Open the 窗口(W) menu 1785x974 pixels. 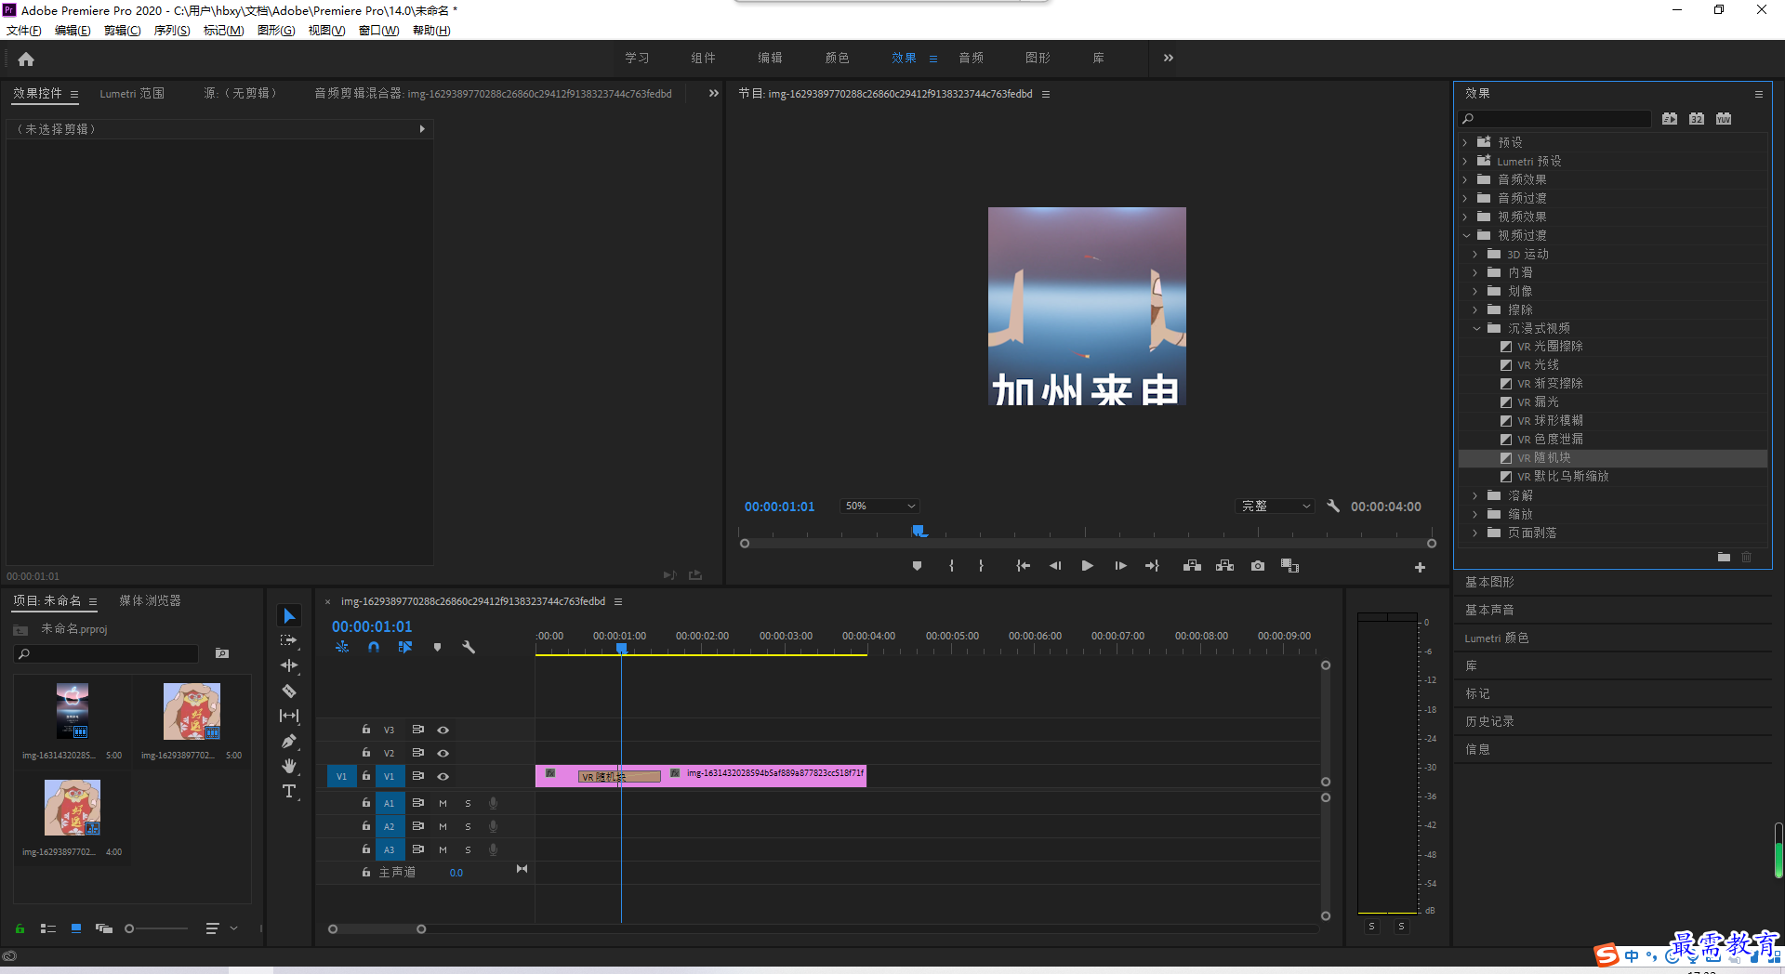(378, 31)
